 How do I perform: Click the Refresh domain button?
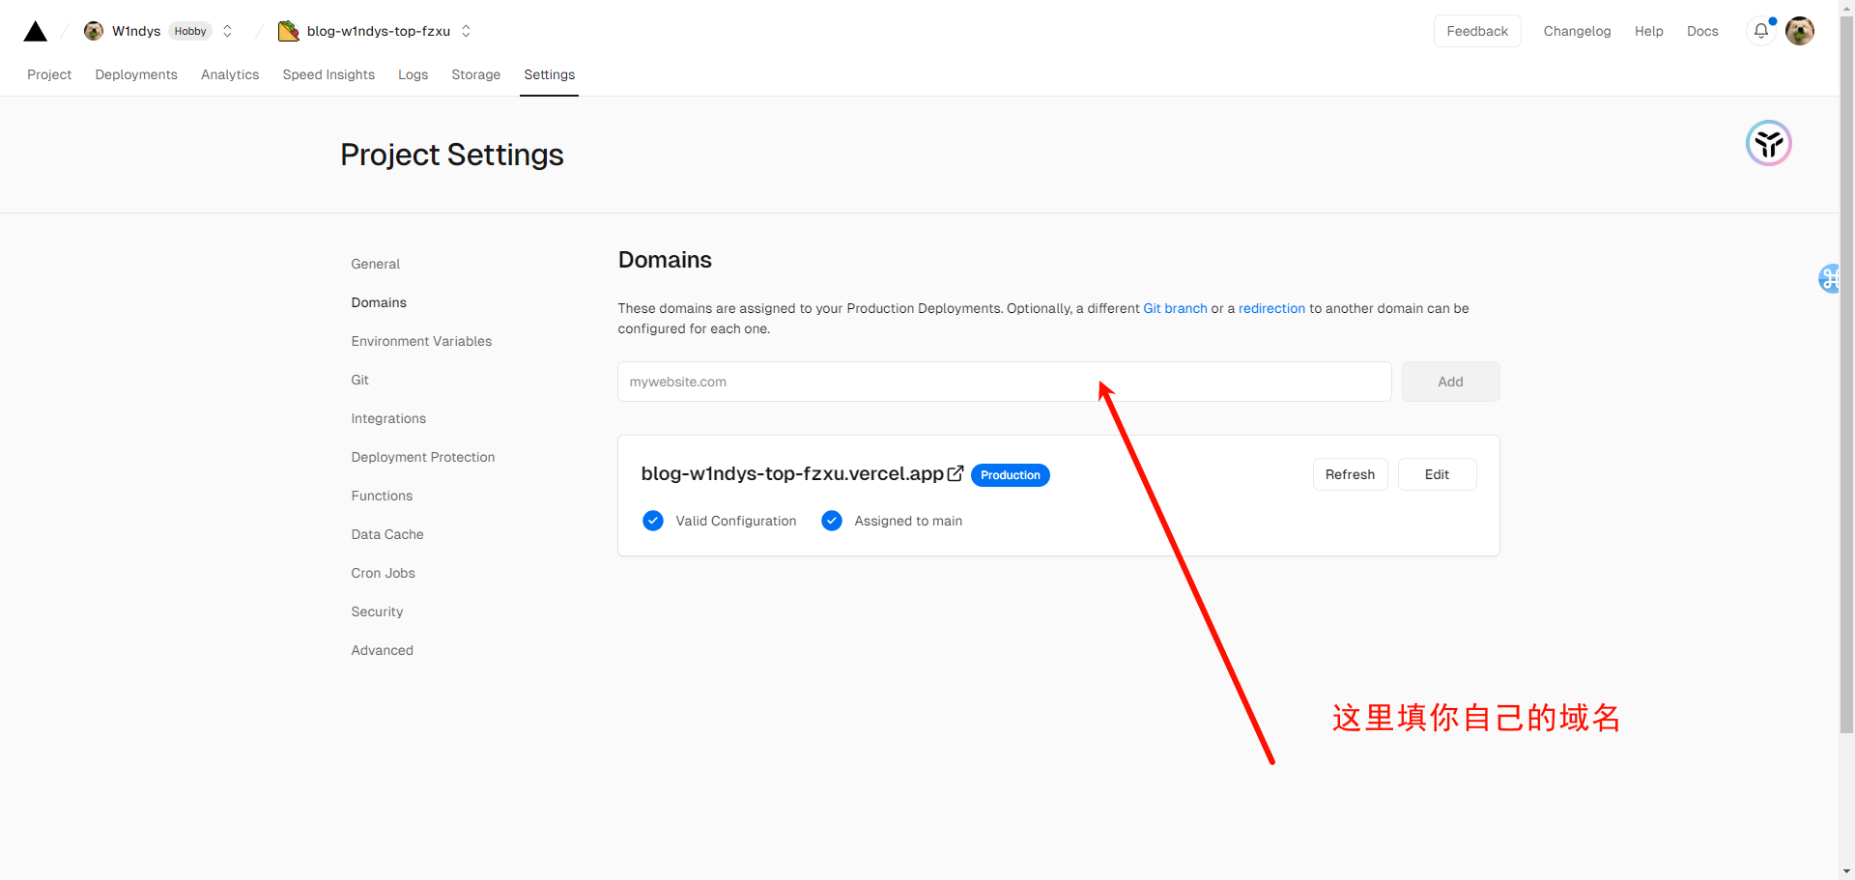(1349, 474)
